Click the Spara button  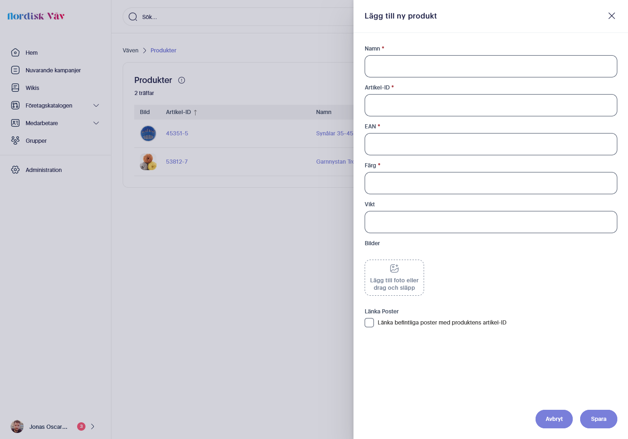[x=599, y=419]
